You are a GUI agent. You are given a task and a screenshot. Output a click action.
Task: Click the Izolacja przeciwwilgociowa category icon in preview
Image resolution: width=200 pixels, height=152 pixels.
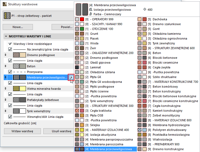[x=91, y=9]
